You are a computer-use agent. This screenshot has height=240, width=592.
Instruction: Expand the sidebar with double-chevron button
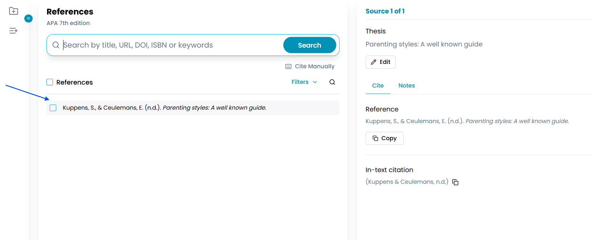[28, 19]
